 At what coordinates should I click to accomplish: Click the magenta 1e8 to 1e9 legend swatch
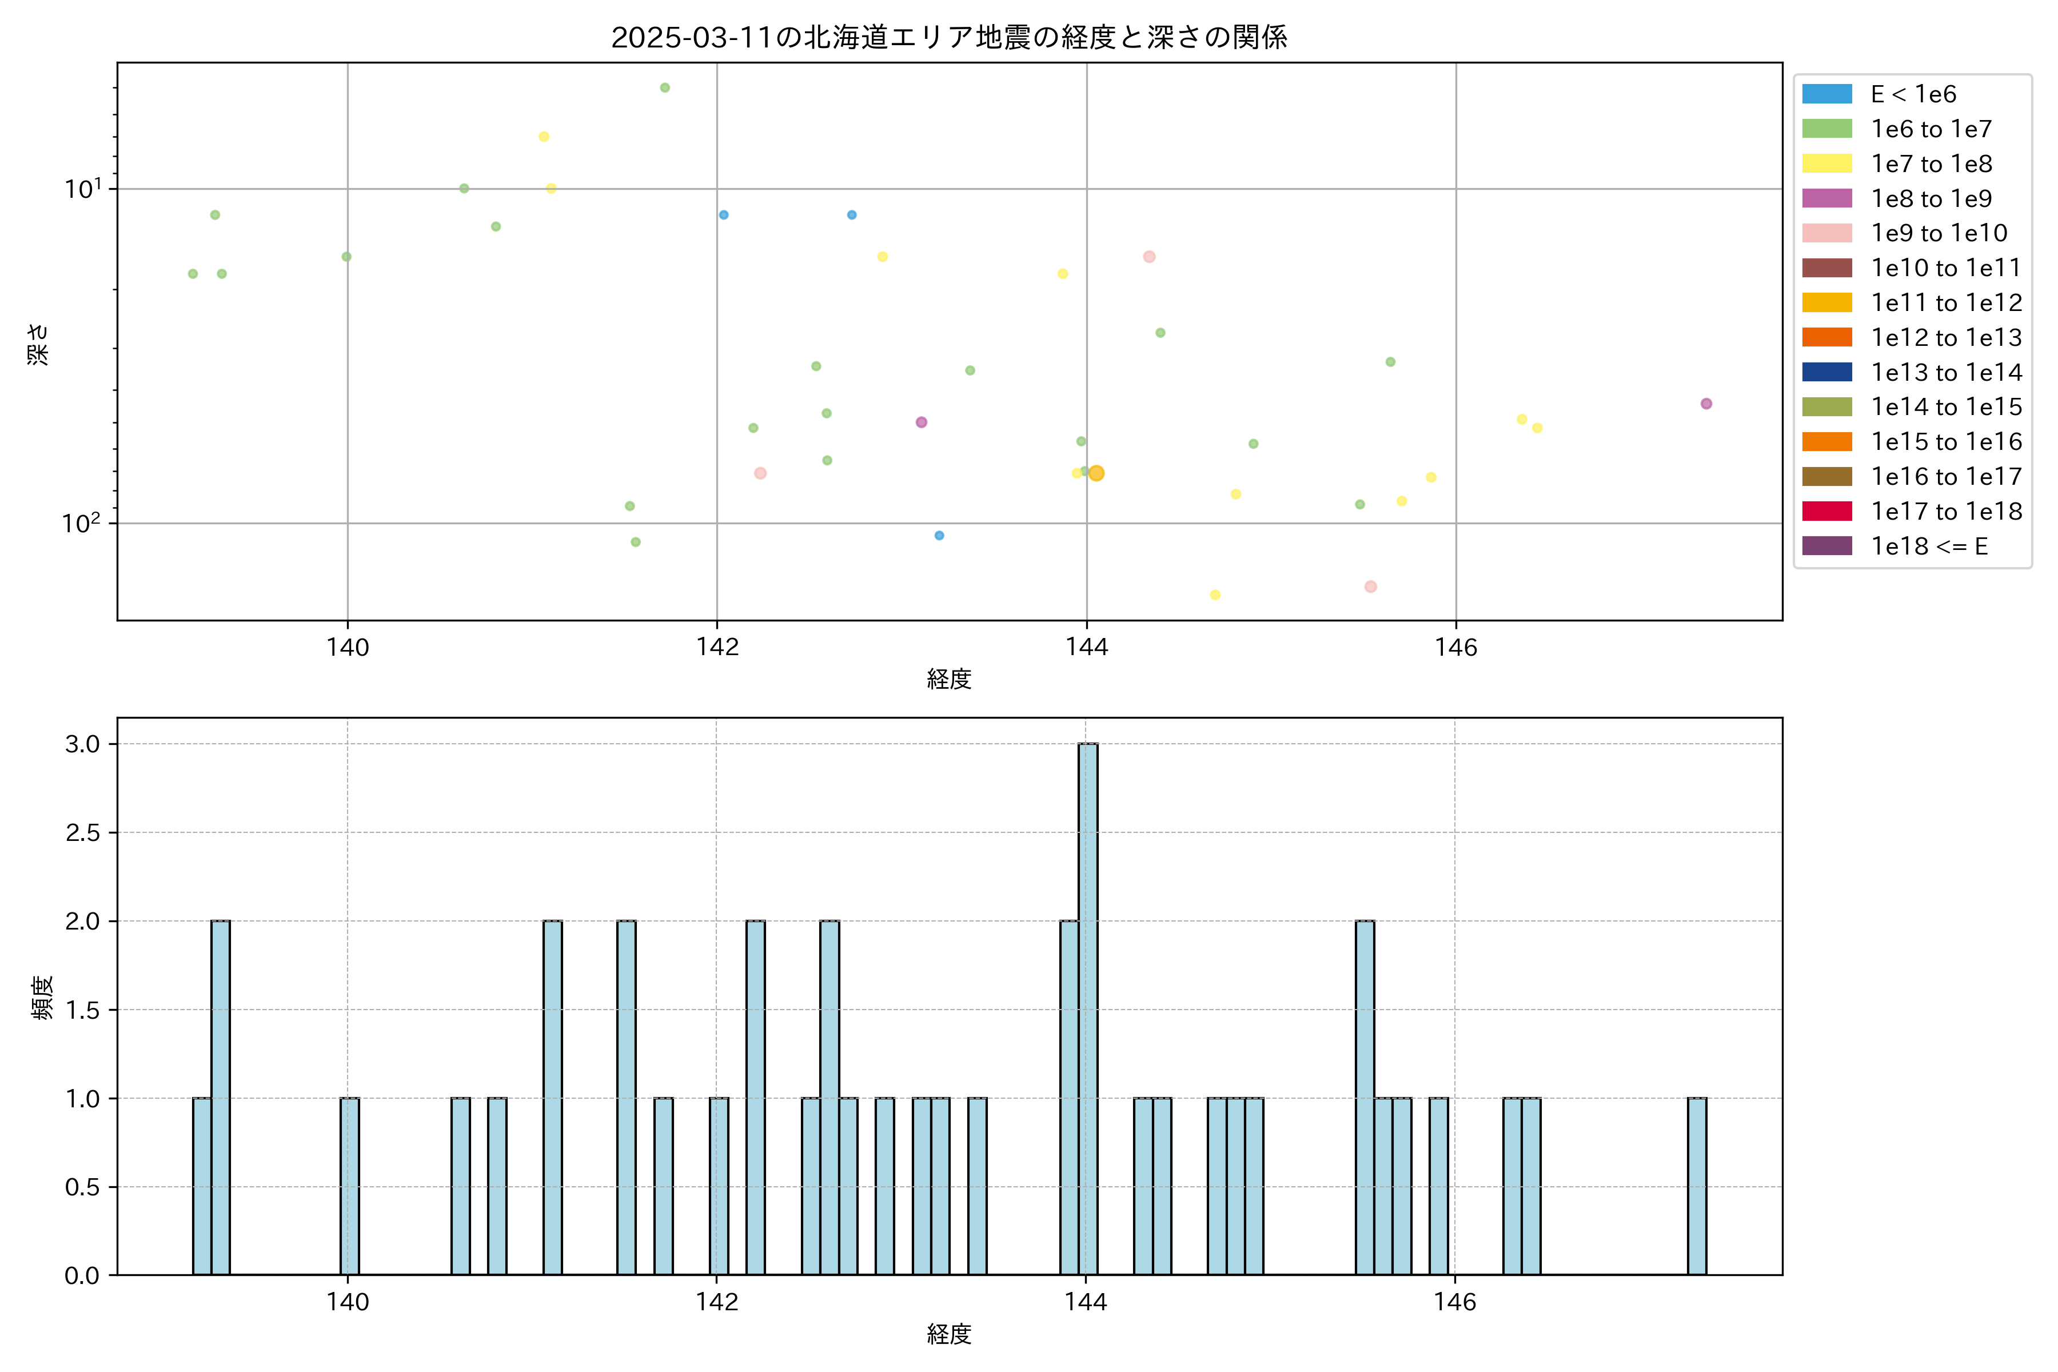pyautogui.click(x=1826, y=198)
